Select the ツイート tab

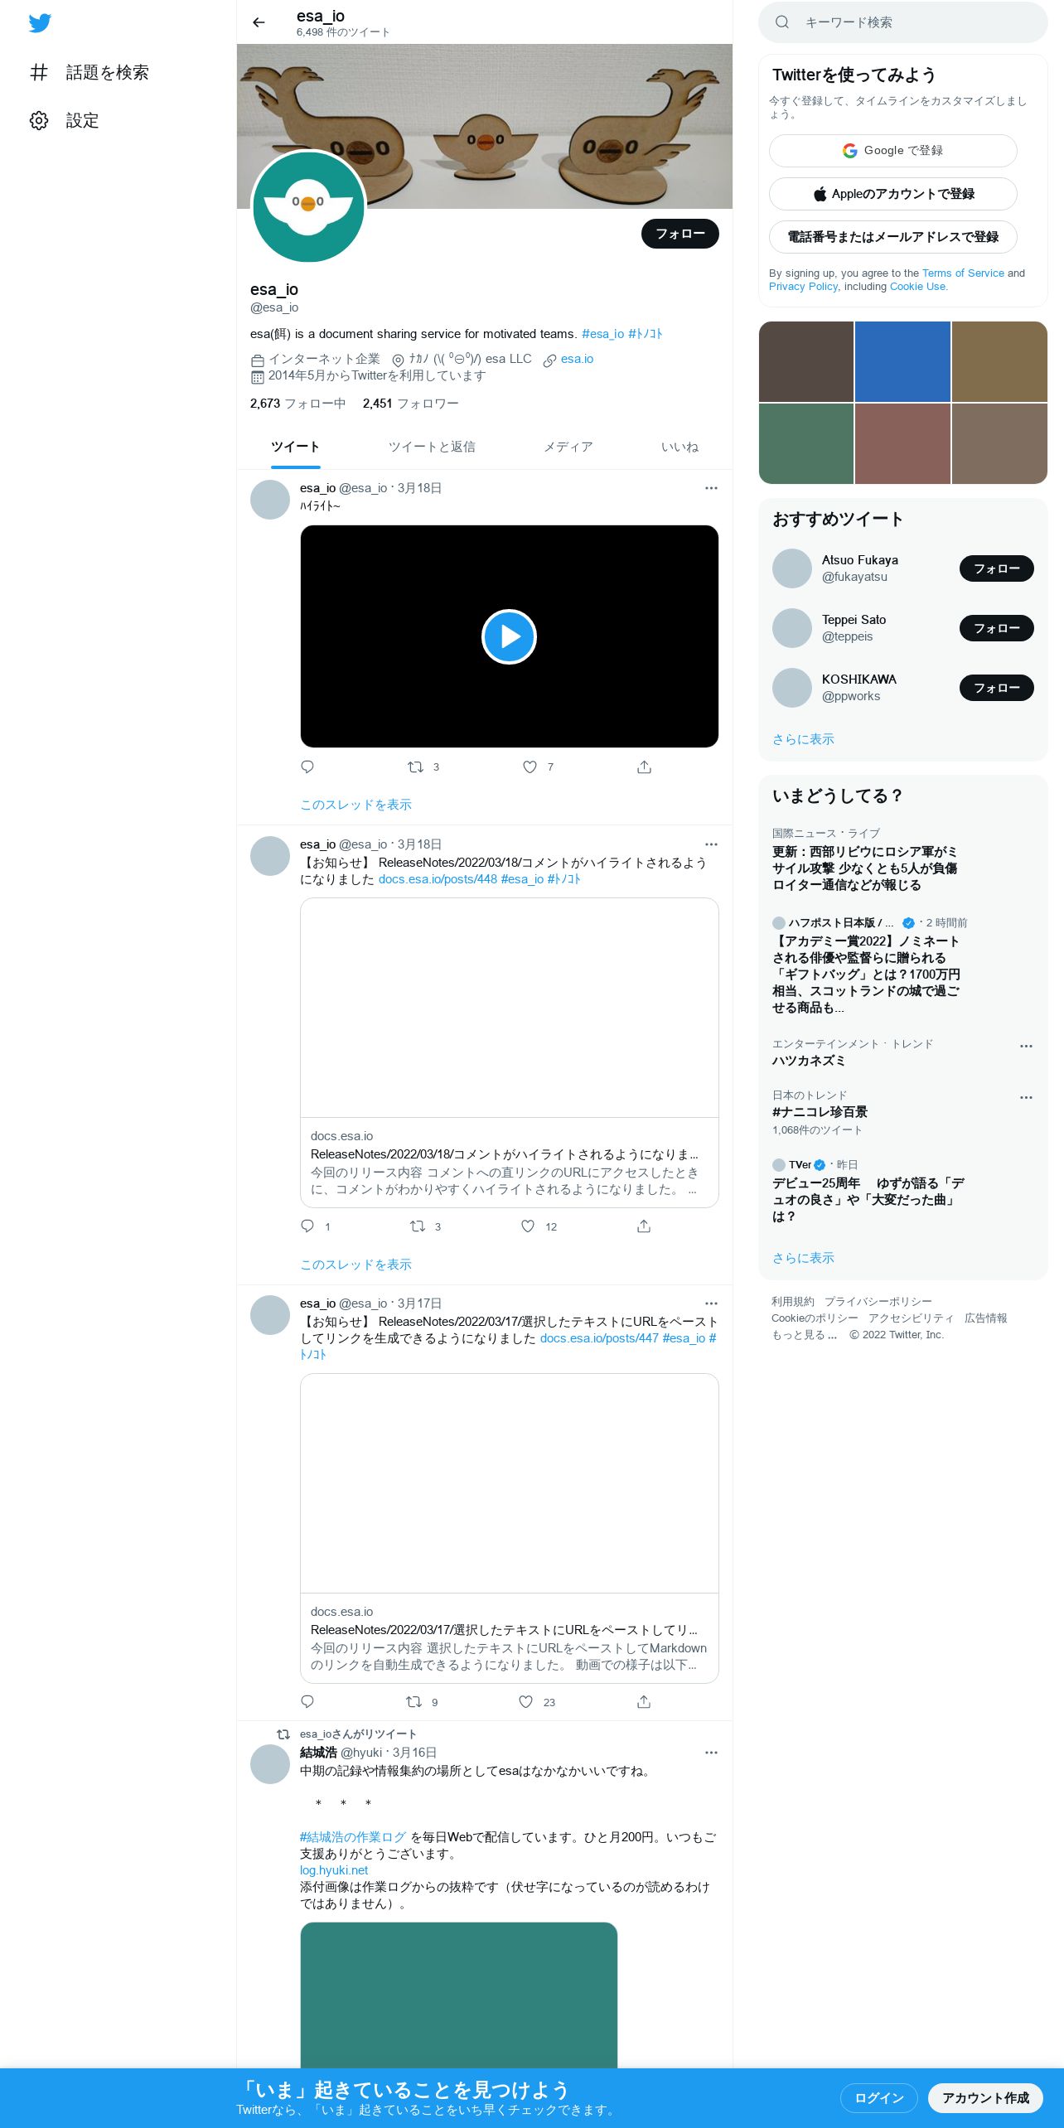click(295, 447)
